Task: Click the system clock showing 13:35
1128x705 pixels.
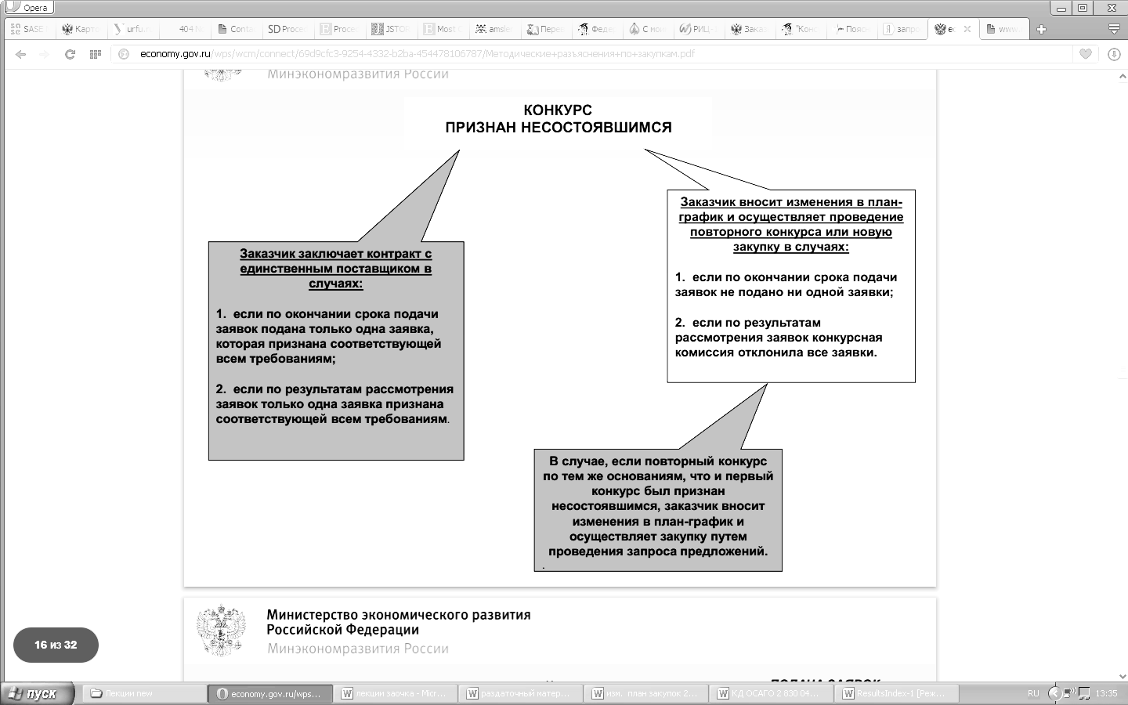Action: click(1106, 693)
